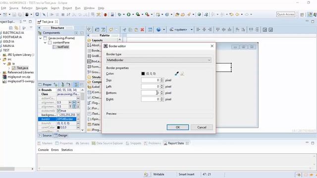Open the Statistics view link
The height and width of the screenshot is (178, 317).
(x=67, y=150)
